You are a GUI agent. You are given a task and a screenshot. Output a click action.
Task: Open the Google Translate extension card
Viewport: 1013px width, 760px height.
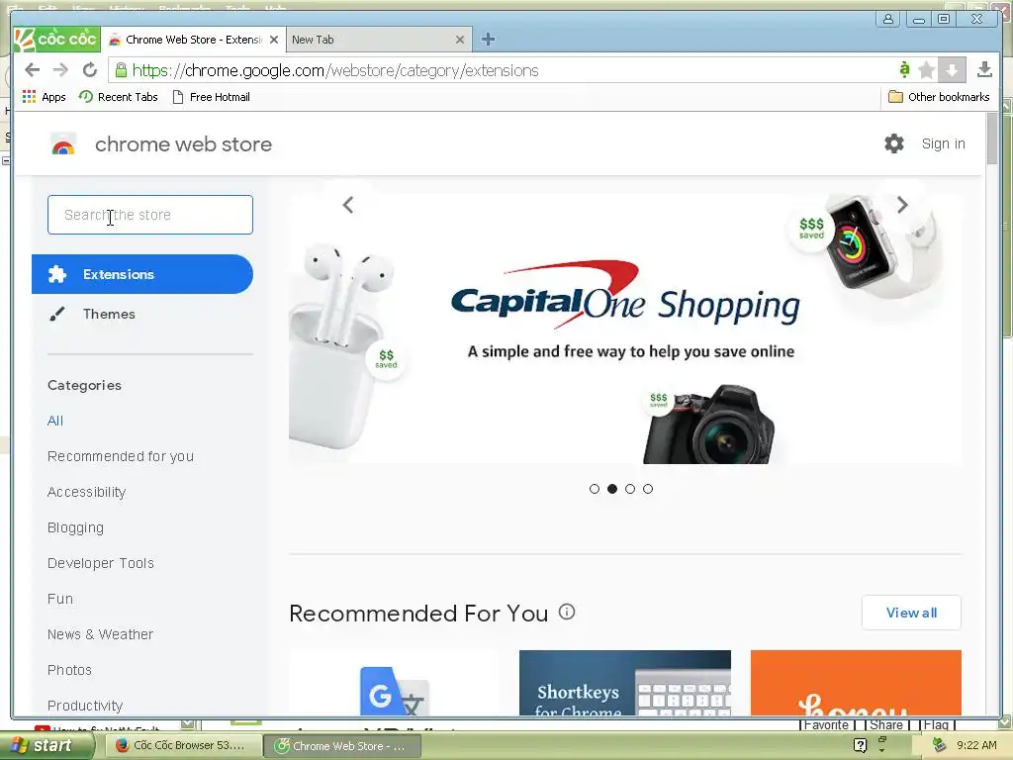[x=394, y=683]
